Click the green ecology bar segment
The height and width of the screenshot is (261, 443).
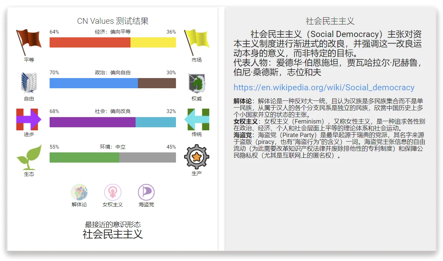click(x=84, y=157)
